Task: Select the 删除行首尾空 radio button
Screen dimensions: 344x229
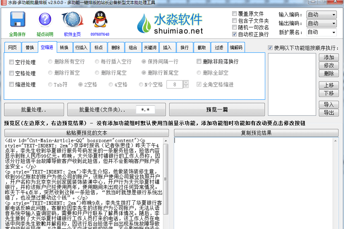Action: pyautogui.click(x=144, y=73)
